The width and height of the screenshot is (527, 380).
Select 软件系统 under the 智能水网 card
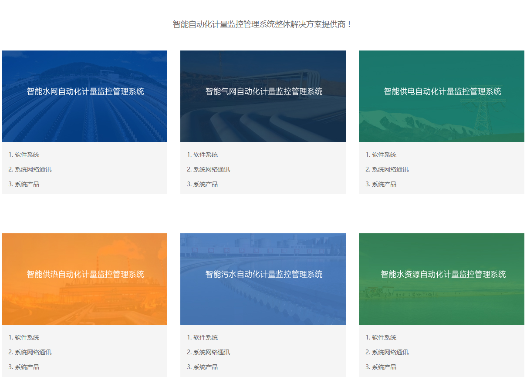tap(24, 155)
